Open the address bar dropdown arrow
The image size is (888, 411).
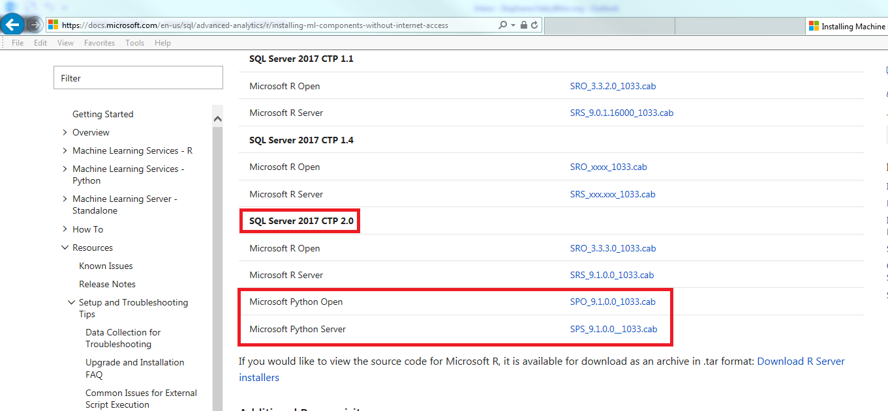click(x=513, y=25)
